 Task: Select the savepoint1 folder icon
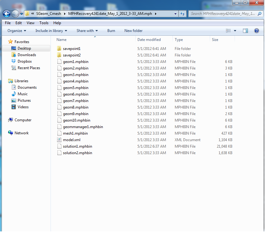click(60, 49)
